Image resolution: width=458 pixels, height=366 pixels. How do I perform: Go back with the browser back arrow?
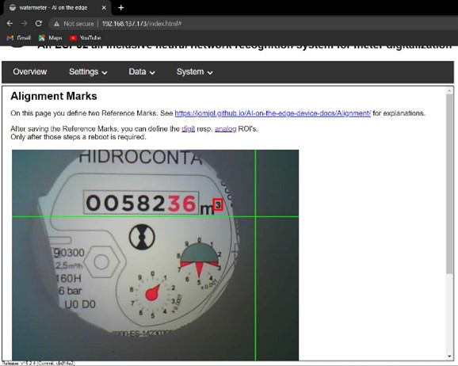pyautogui.click(x=10, y=23)
